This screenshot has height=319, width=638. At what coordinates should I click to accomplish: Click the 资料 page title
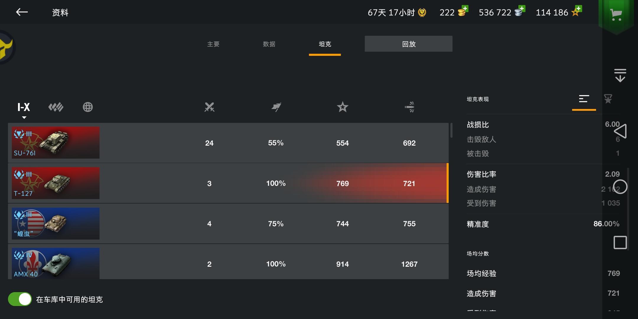60,12
